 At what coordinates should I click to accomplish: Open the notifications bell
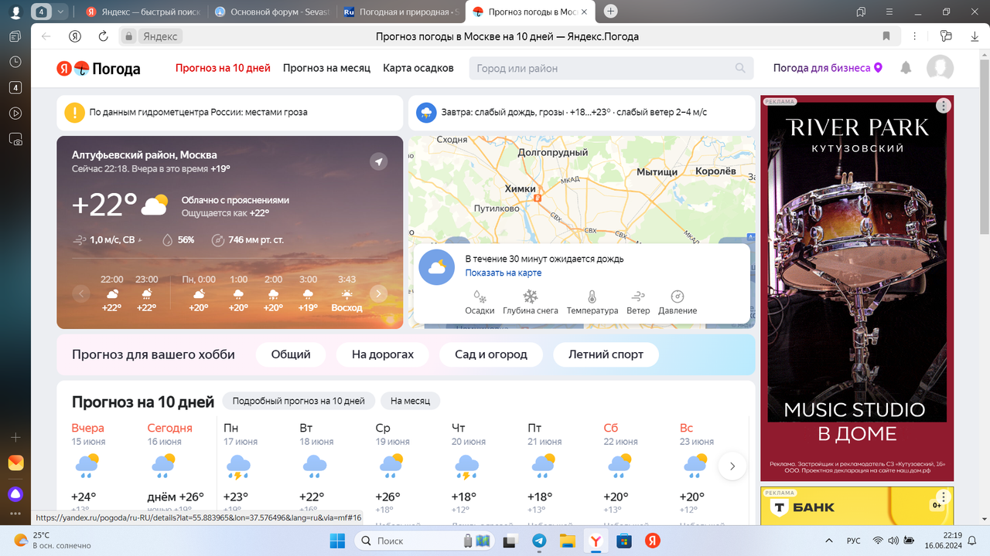tap(905, 68)
